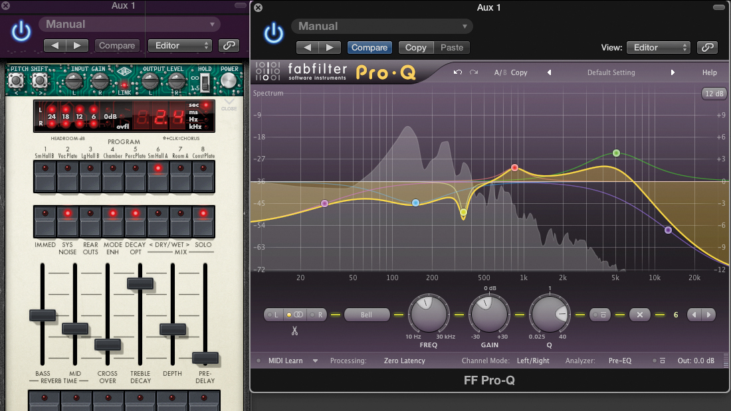Redo the last Pro-Q change
This screenshot has height=411, width=731.
474,72
